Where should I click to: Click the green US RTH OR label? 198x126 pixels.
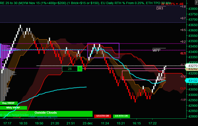121,116
